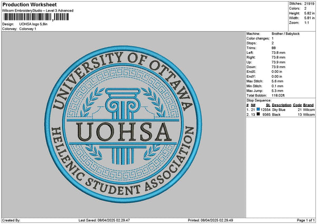
Task: Select the "Stops:" label
Action: [x=251, y=43]
